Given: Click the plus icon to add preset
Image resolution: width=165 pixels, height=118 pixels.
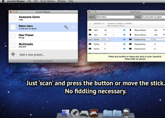Looking at the screenshot, I should [x=13, y=54].
